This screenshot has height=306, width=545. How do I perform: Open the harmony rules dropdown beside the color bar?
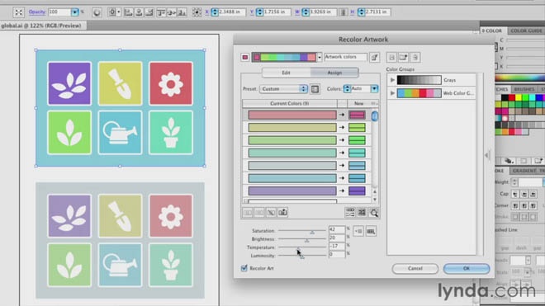pyautogui.click(x=320, y=57)
